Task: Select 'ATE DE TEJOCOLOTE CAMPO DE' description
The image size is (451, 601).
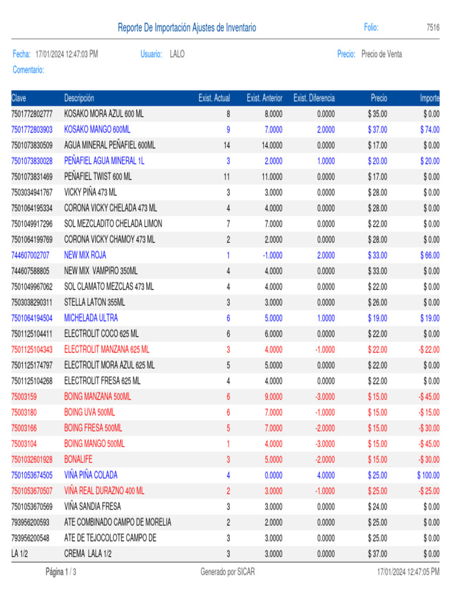Action: tap(110, 538)
